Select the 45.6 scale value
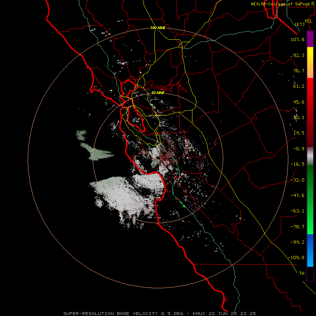The height and width of the screenshot is (316, 316). (299, 102)
